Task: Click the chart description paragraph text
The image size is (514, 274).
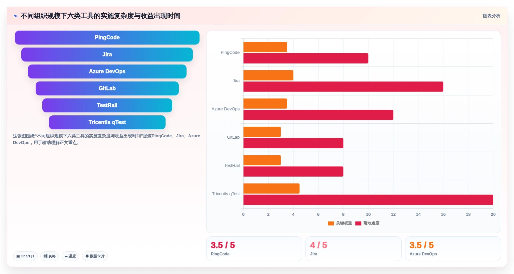Action: [107, 139]
